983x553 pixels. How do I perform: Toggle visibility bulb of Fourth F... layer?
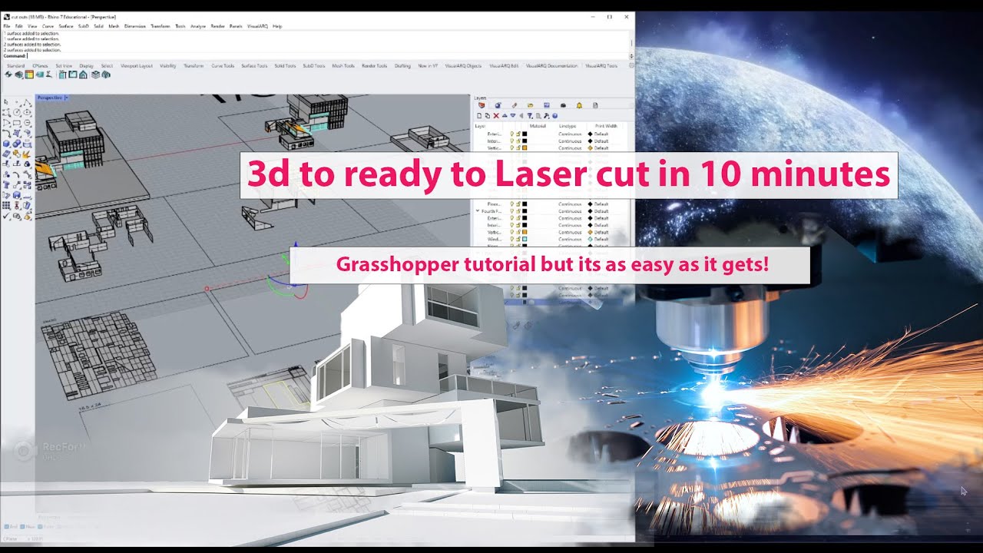click(512, 211)
